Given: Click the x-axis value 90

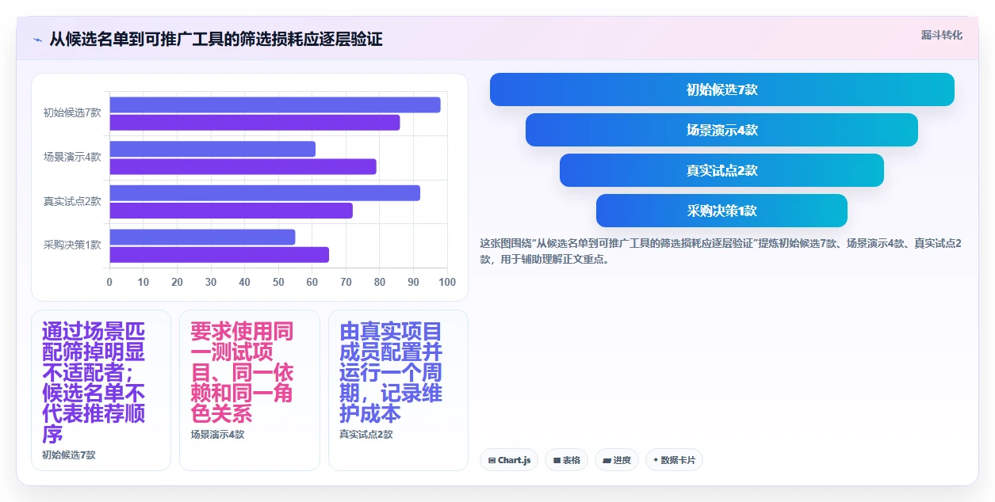Looking at the screenshot, I should tap(413, 282).
